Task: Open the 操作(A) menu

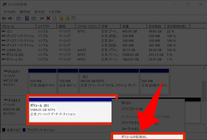Action: click(x=25, y=12)
